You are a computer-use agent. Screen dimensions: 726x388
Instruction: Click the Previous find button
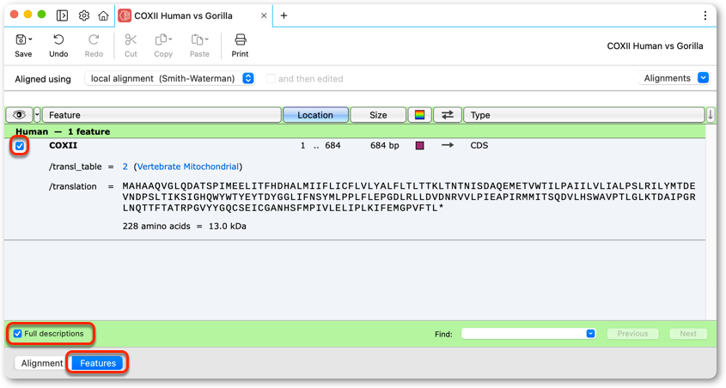[x=632, y=333]
